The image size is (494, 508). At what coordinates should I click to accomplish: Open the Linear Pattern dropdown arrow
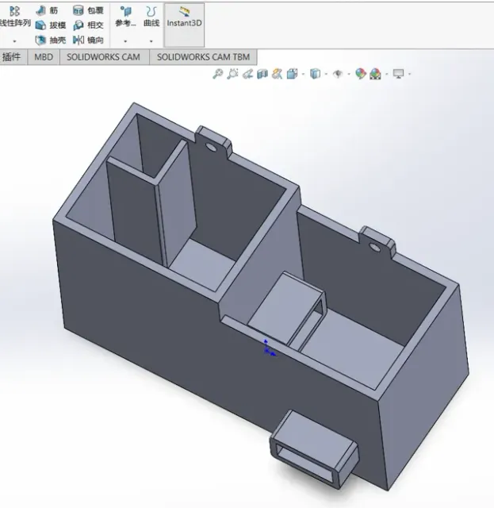point(14,41)
